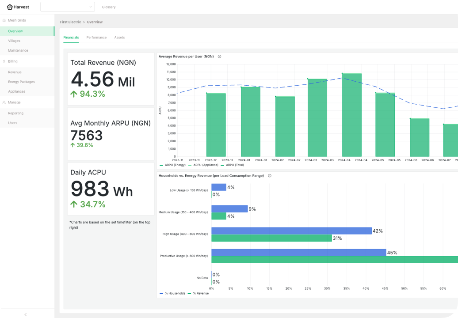
Task: Open Energy Packages in the sidebar
Action: pyautogui.click(x=21, y=82)
